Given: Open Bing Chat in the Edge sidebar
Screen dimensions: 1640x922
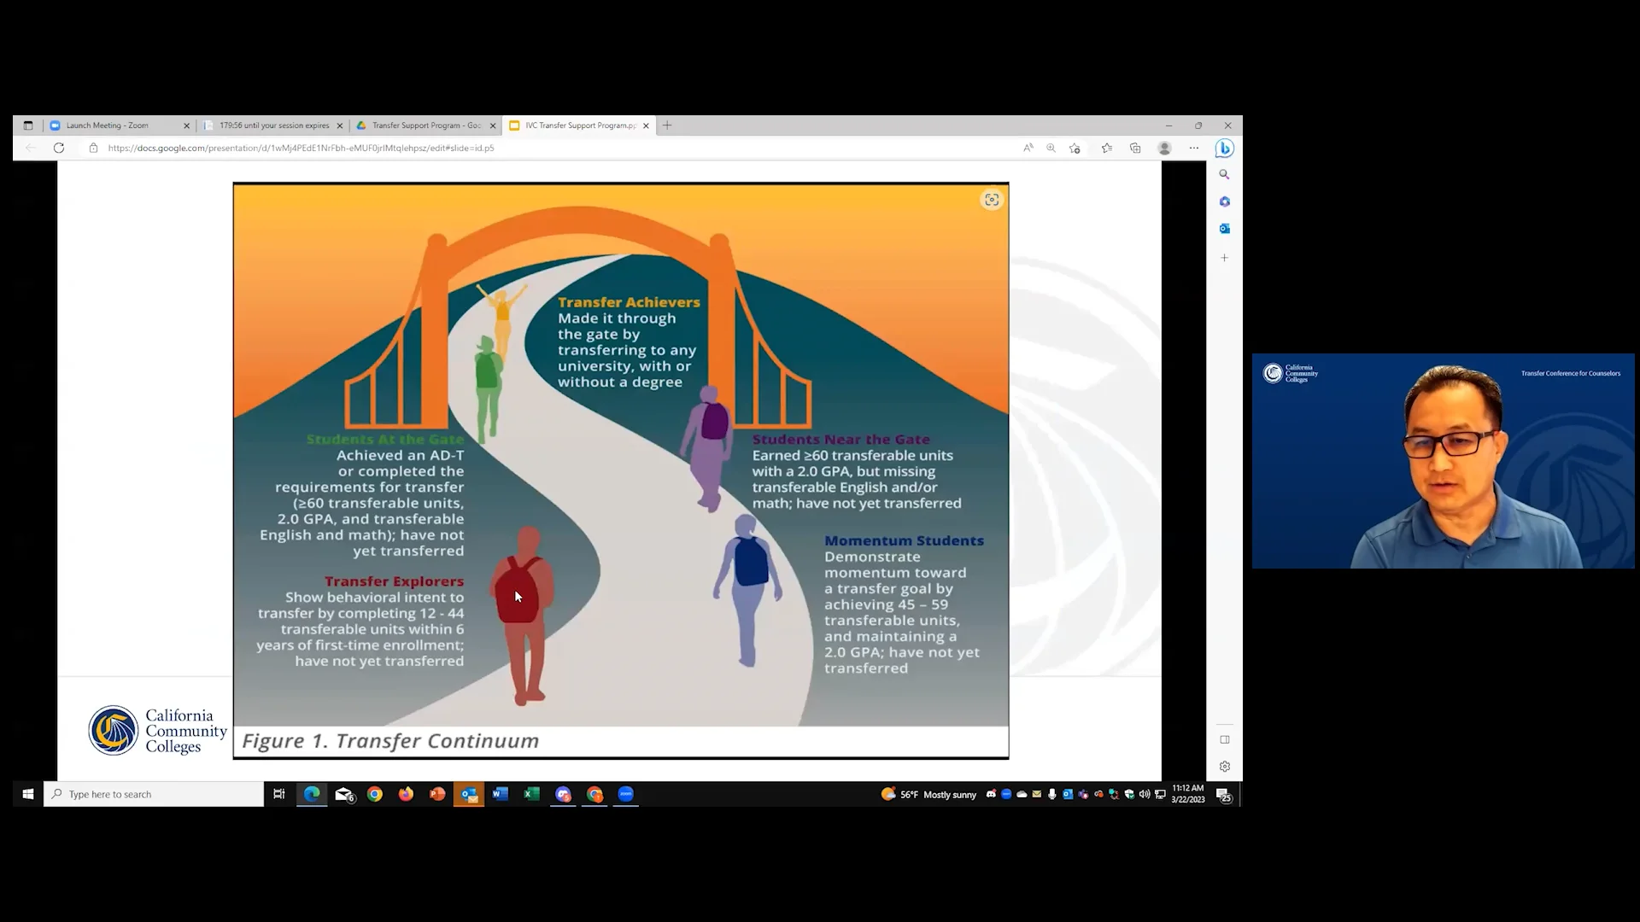Looking at the screenshot, I should 1224,148.
